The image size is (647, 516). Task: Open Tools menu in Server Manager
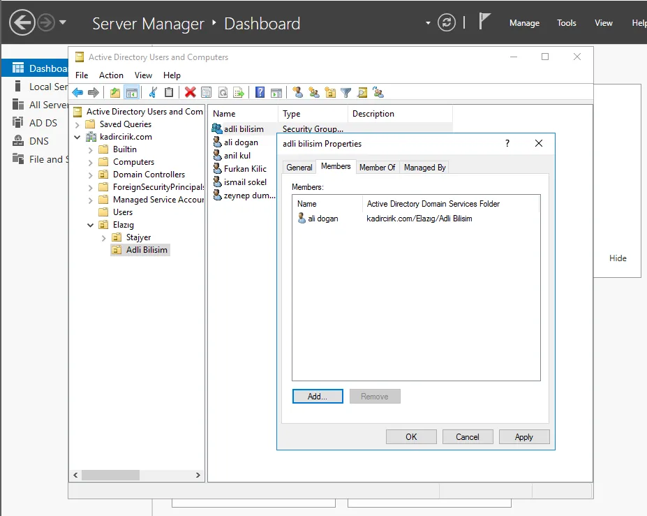tap(566, 23)
